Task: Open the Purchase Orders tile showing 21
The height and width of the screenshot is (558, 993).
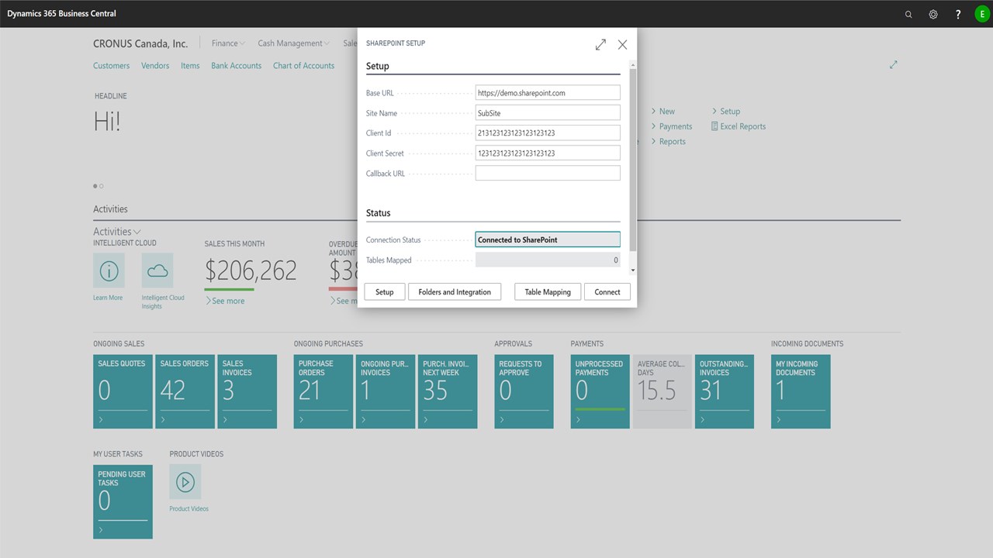Action: pyautogui.click(x=324, y=391)
